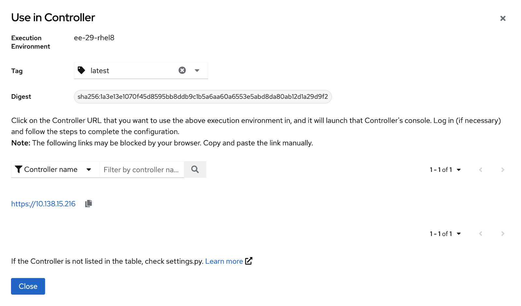Click the tag icon beside latest

(x=81, y=70)
